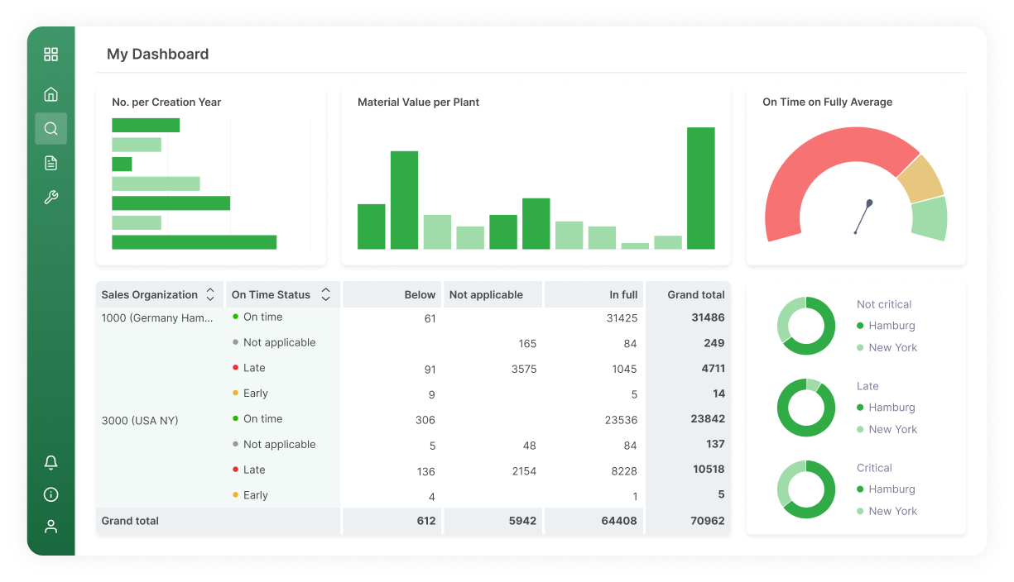Click the tallest bar in Material Value chart
The width and height of the screenshot is (1014, 582).
[700, 188]
